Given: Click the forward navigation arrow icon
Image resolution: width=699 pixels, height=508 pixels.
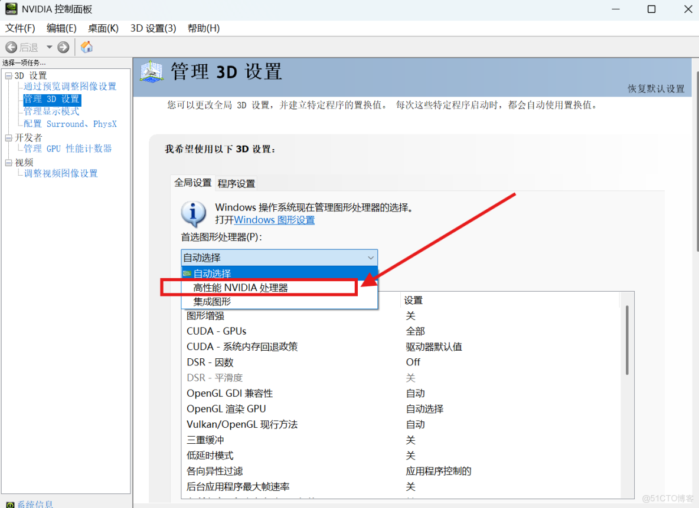Looking at the screenshot, I should (x=63, y=47).
